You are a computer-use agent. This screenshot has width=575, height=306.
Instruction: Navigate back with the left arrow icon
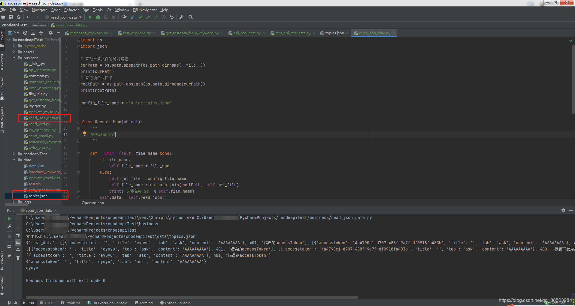pos(28,17)
